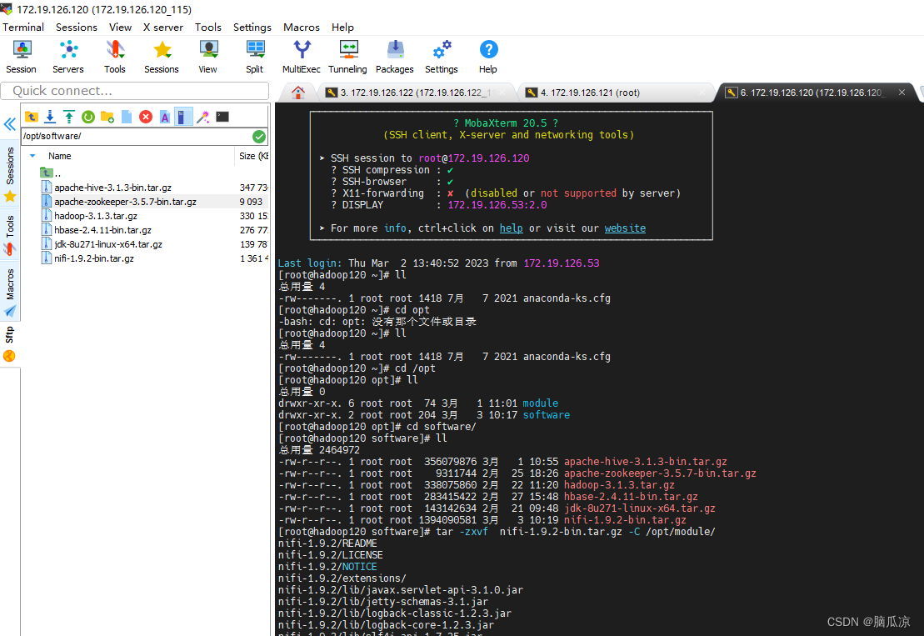Open the Settings menu
This screenshot has width=924, height=636.
[x=252, y=28]
